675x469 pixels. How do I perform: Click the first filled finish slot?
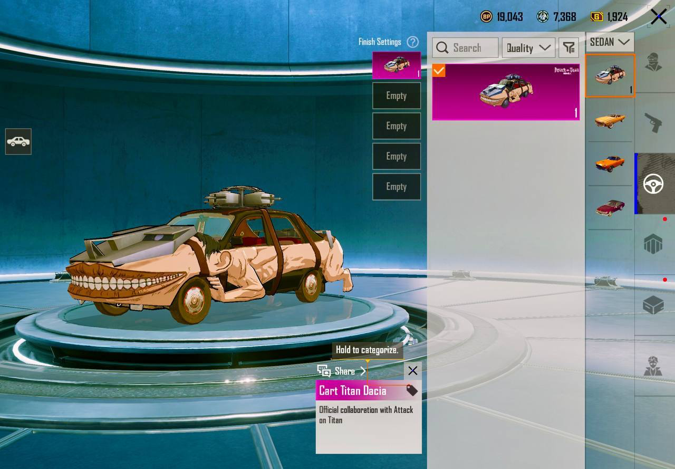point(397,65)
